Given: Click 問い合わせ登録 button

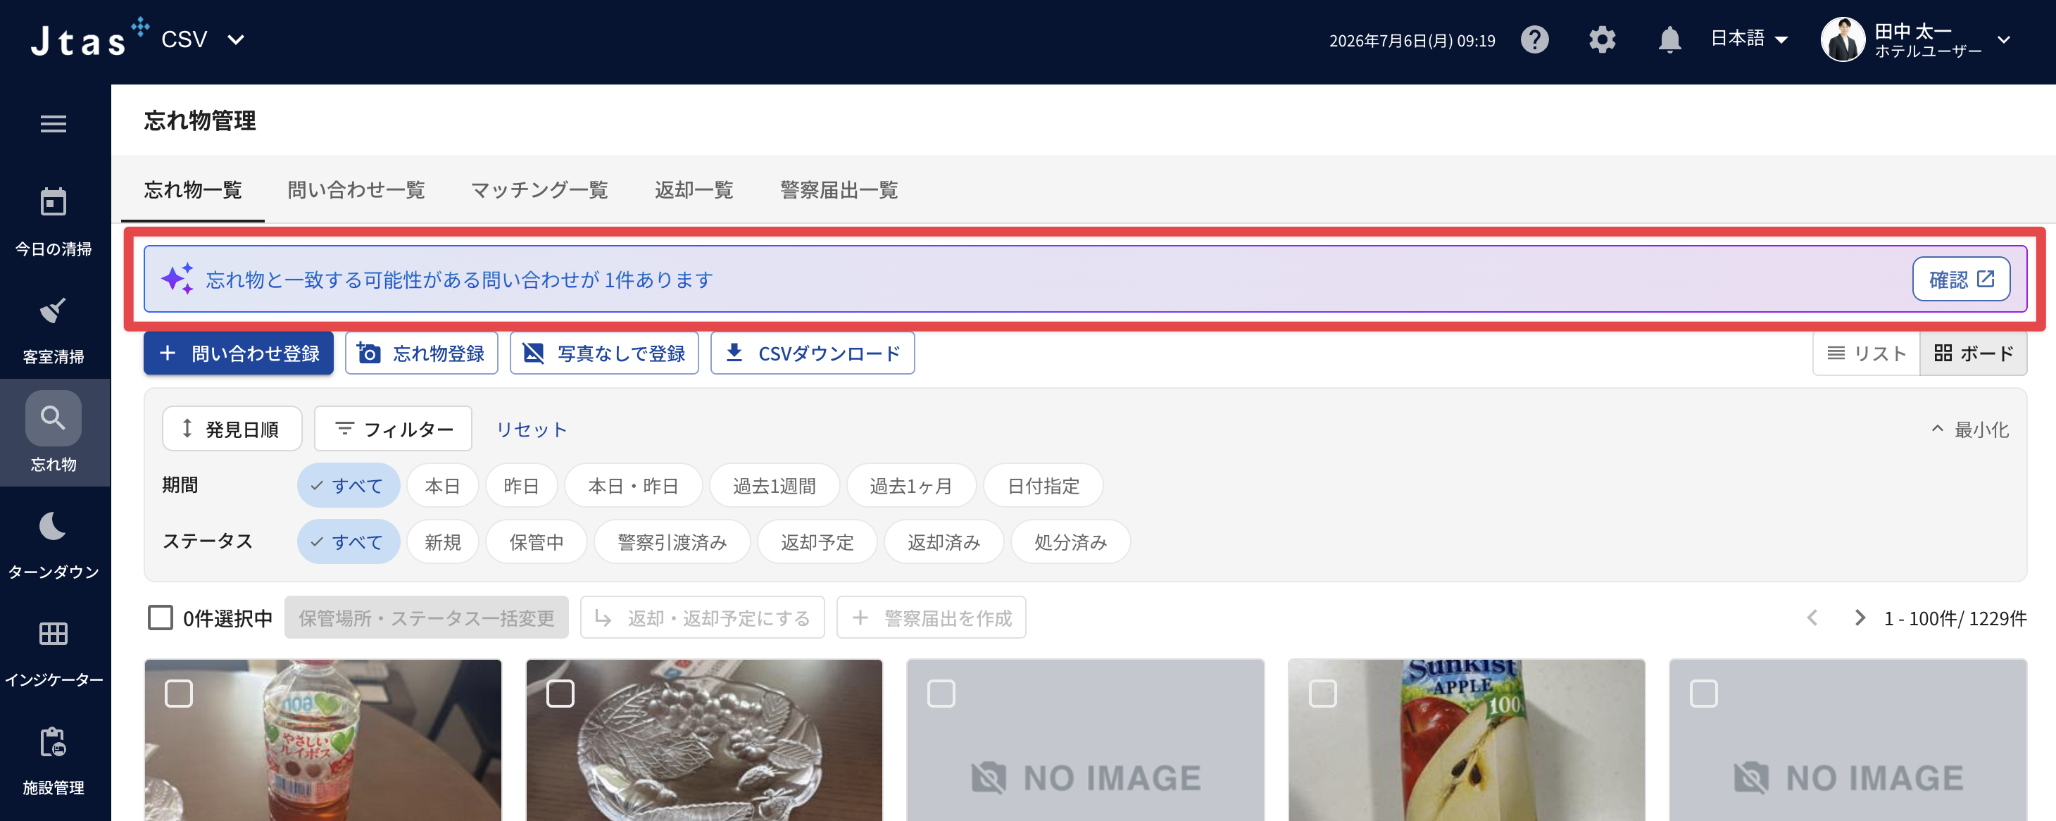Looking at the screenshot, I should click(239, 353).
